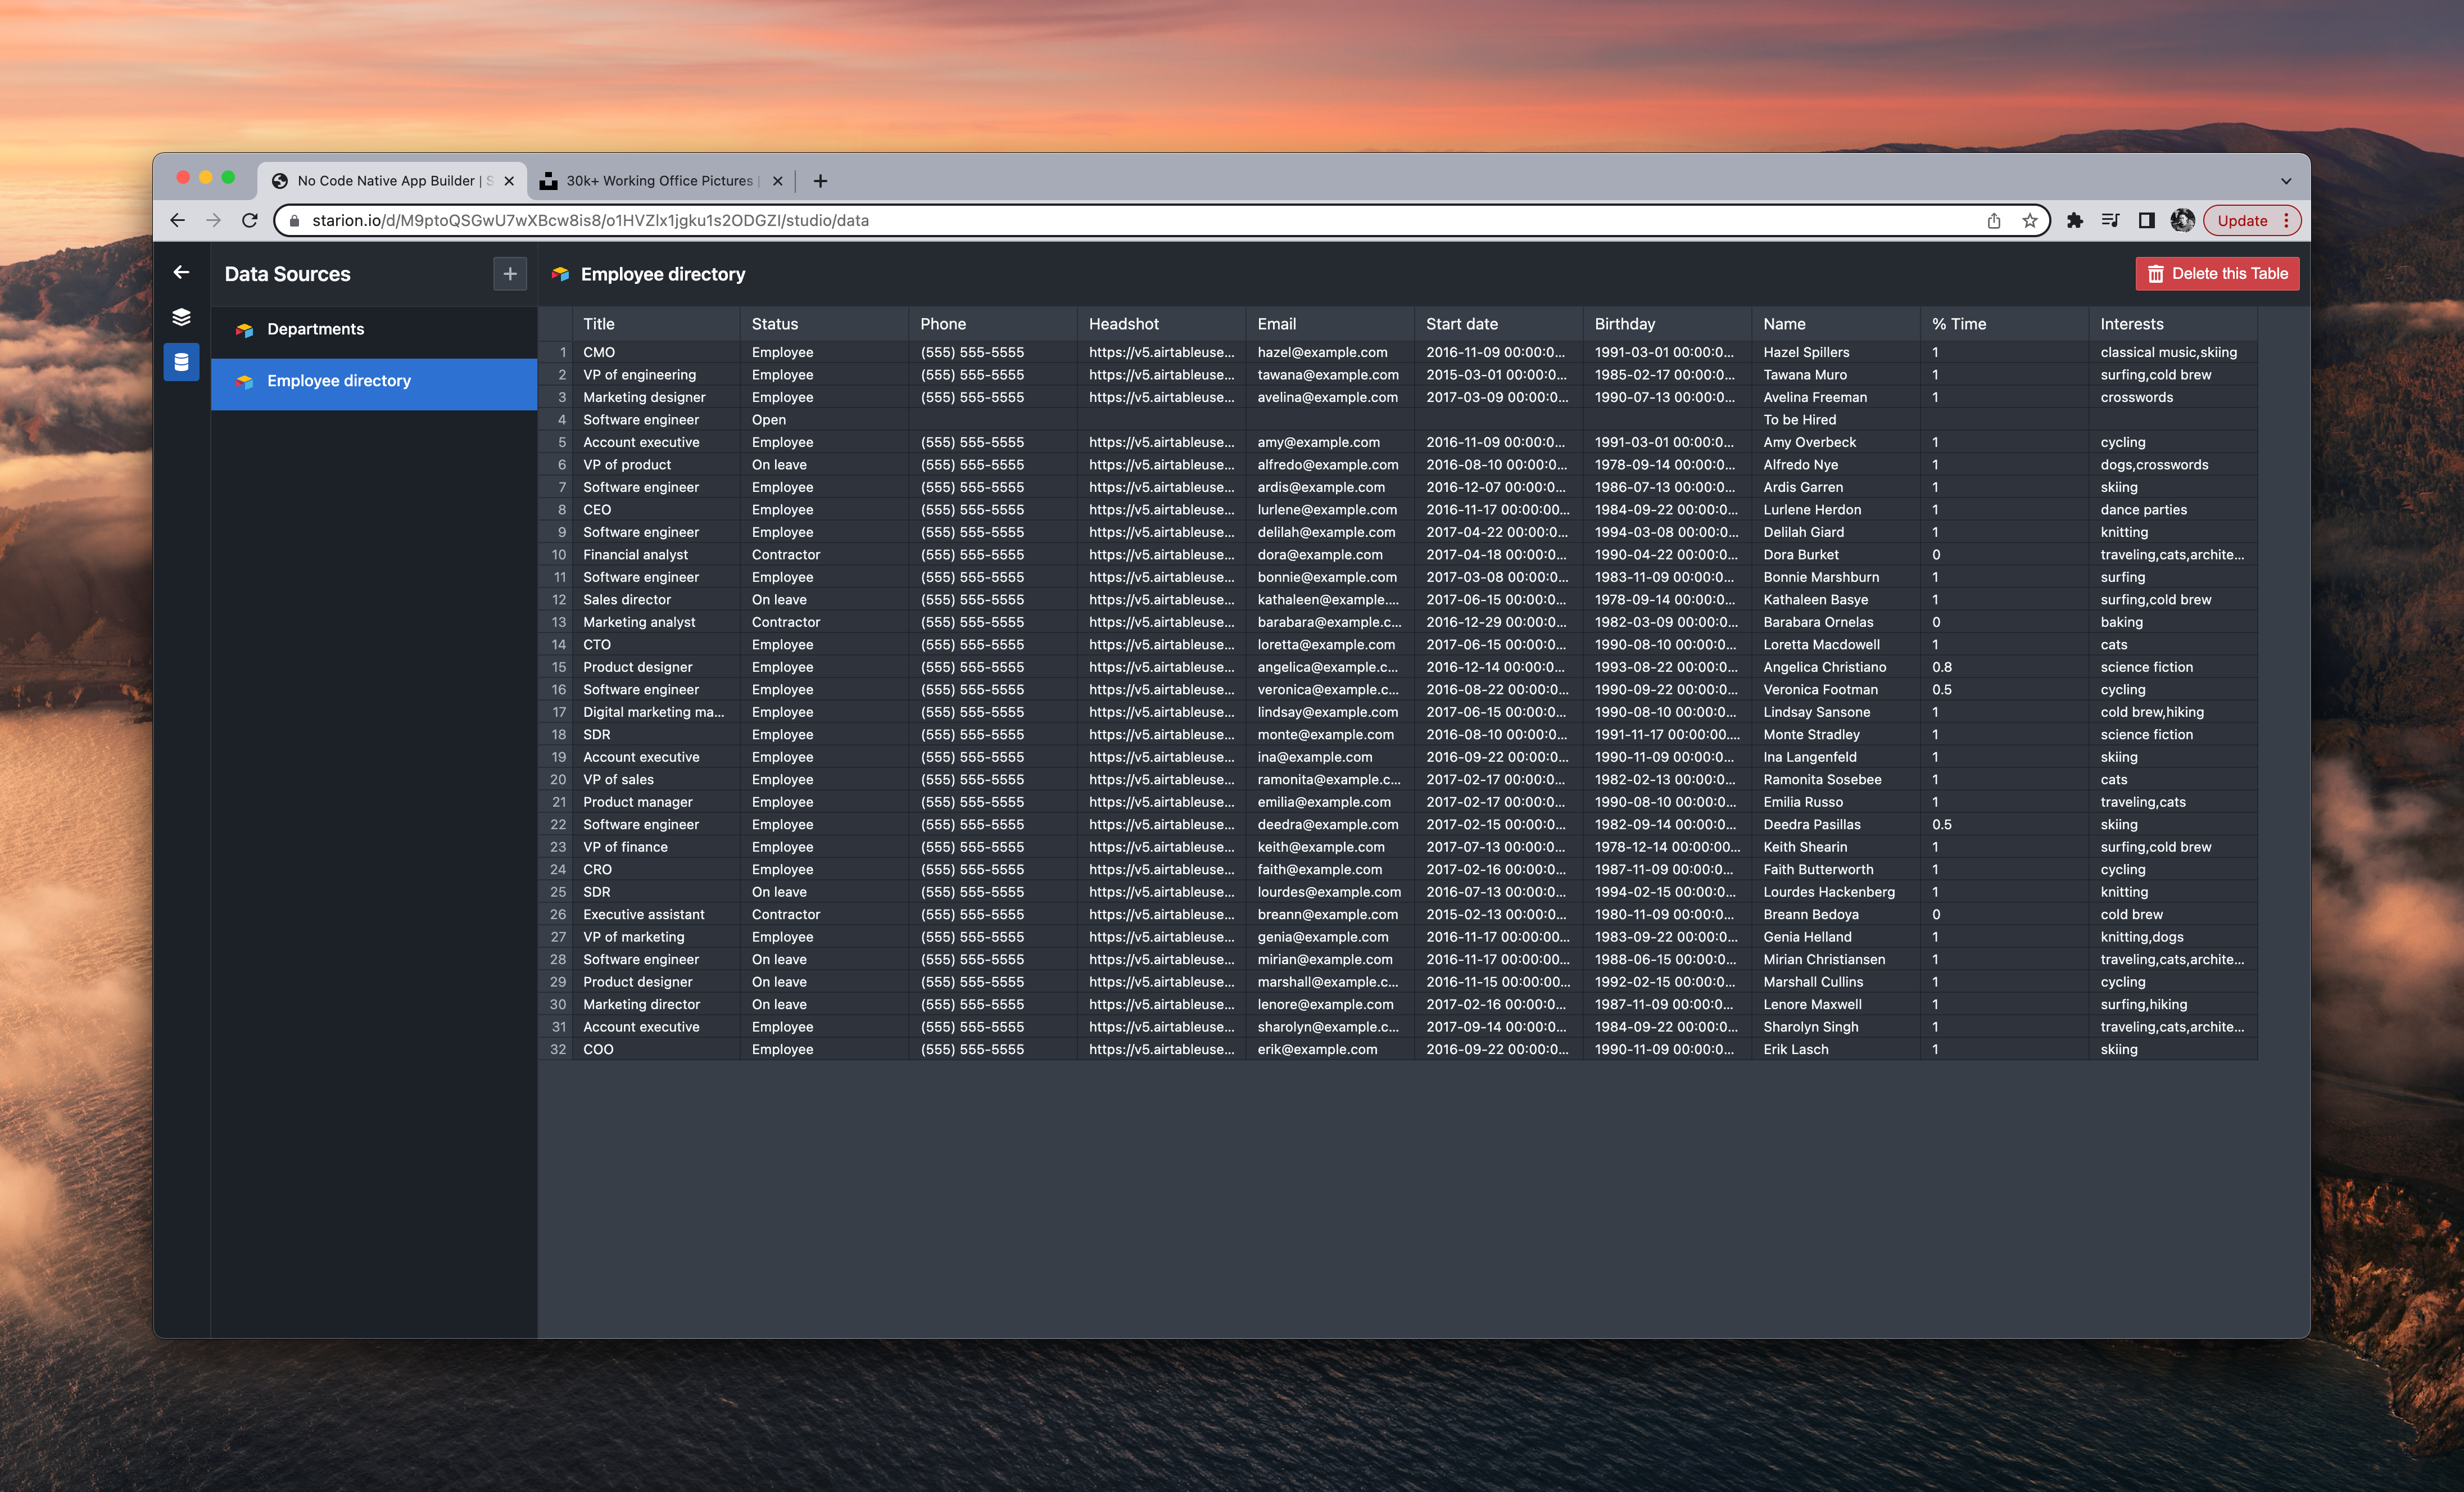Toggle the browser side panel icon

pos(2147,221)
